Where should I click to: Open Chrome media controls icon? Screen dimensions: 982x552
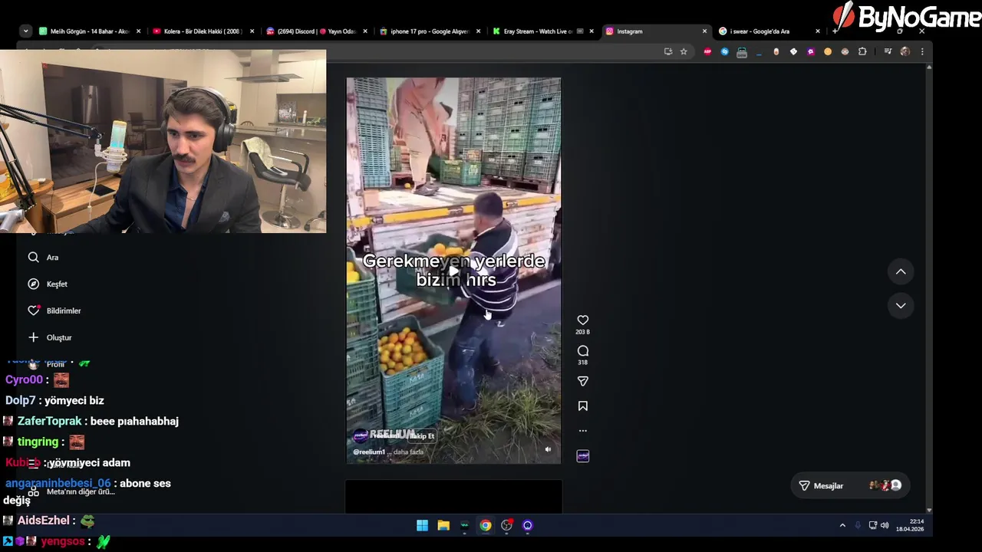click(888, 51)
